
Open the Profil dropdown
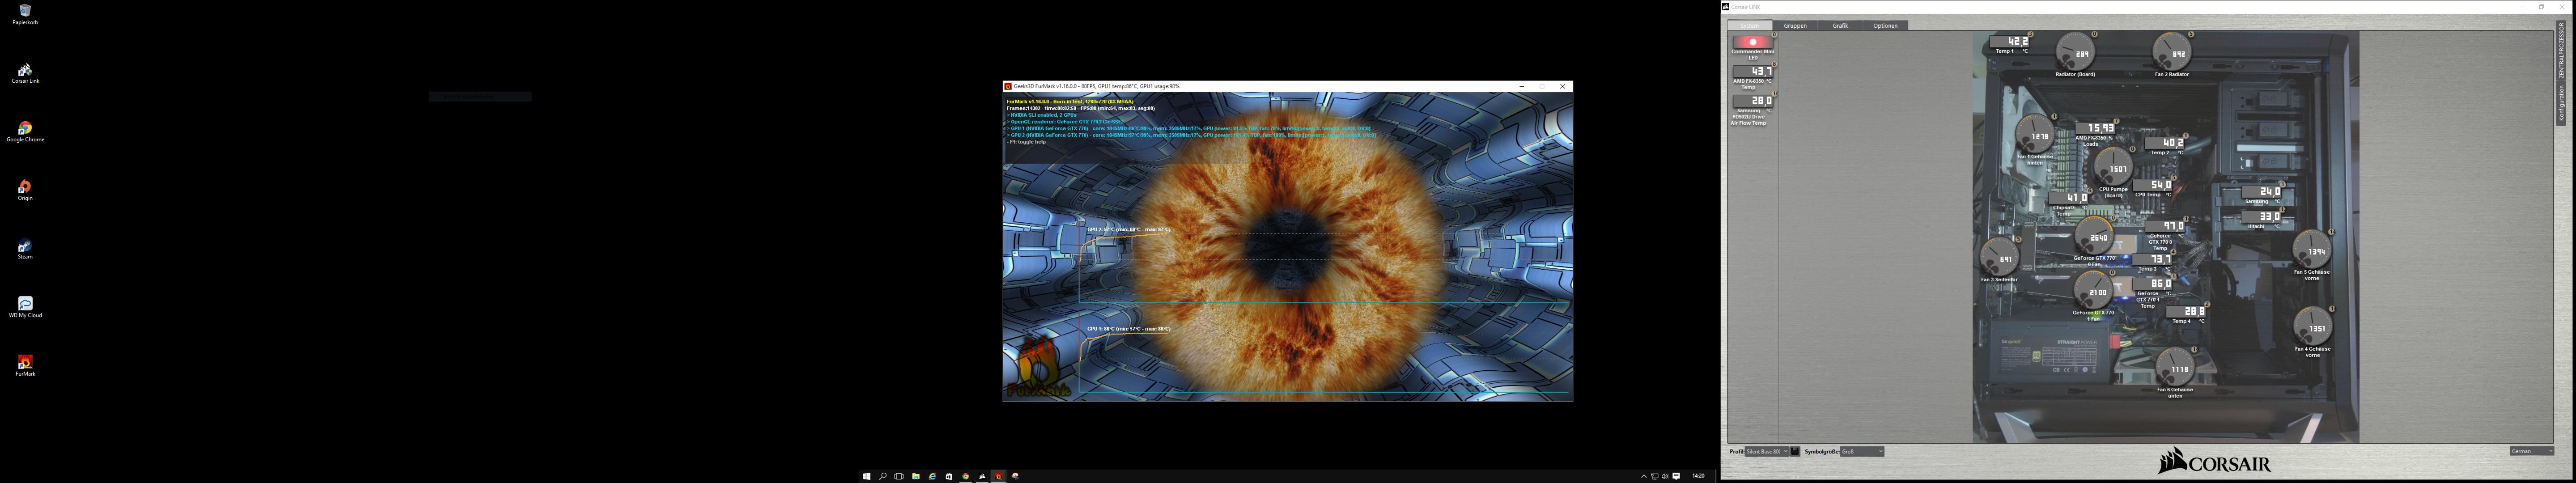(x=1767, y=452)
